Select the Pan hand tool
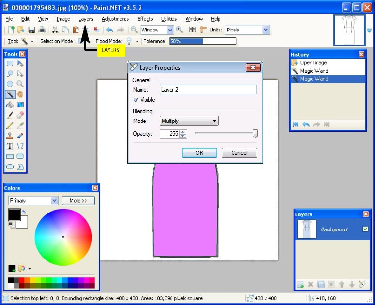This screenshot has width=375, height=305. pyautogui.click(x=20, y=94)
